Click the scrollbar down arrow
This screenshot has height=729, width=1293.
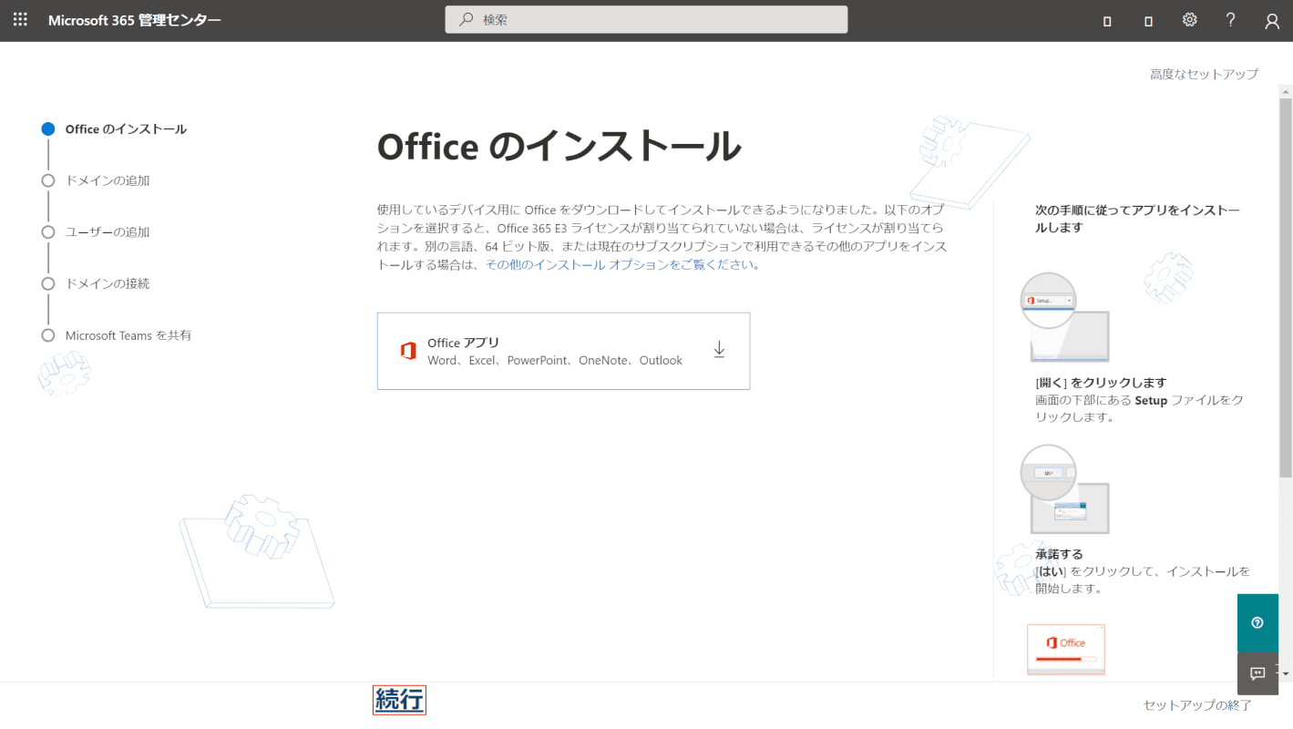[x=1286, y=674]
